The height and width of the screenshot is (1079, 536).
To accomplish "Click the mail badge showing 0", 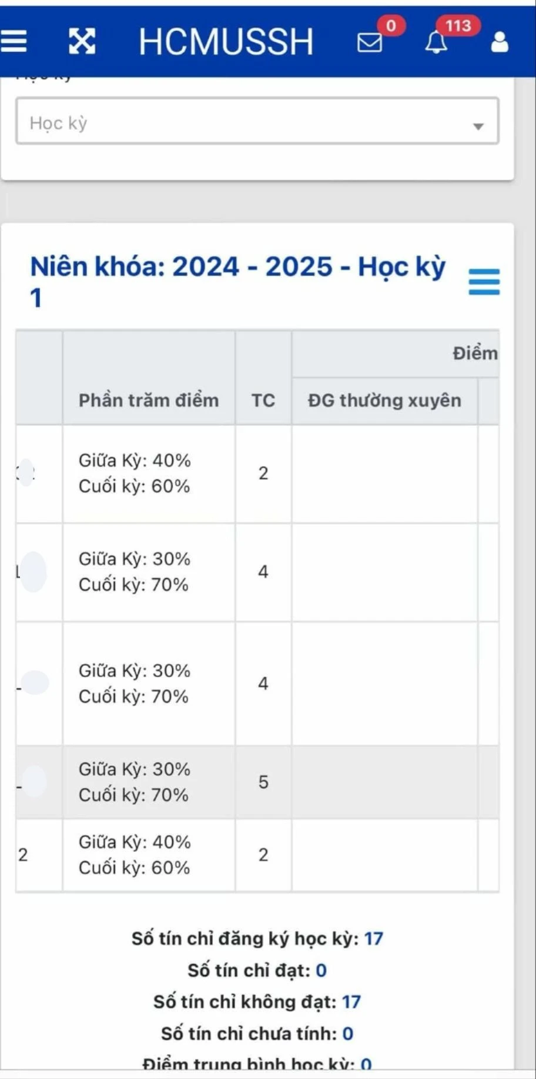I will (391, 26).
